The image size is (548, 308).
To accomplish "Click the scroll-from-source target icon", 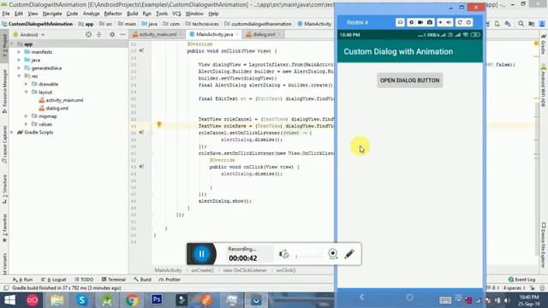I will click(88, 34).
